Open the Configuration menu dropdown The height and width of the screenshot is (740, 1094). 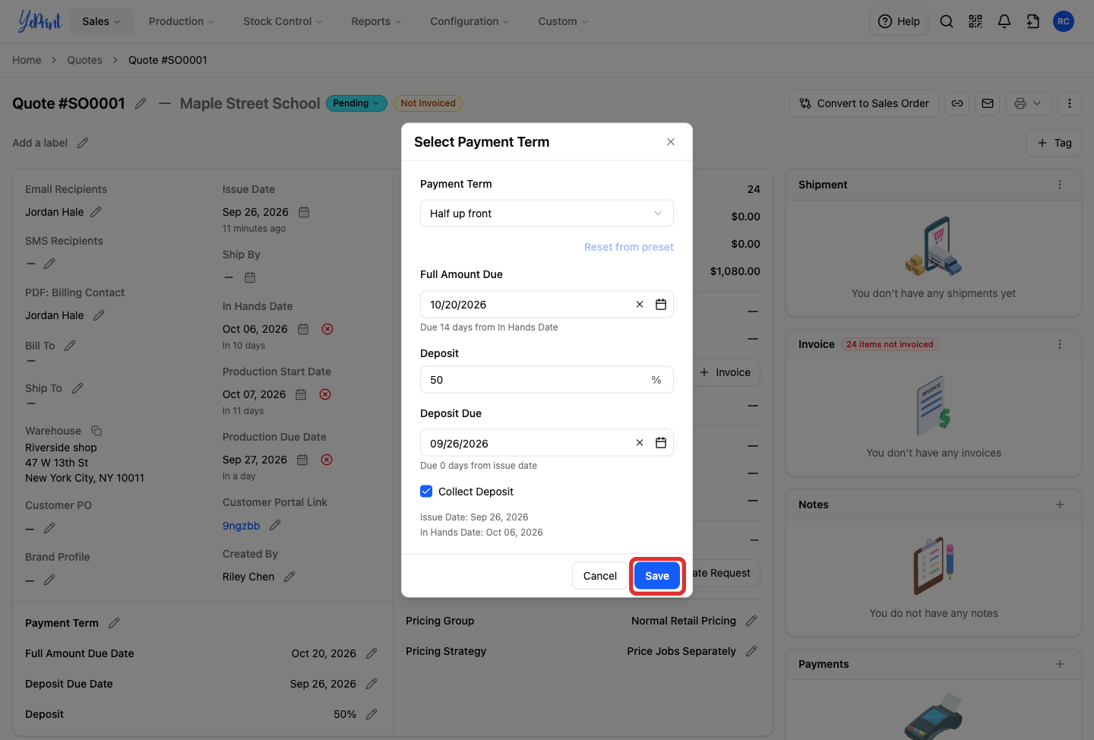470,21
